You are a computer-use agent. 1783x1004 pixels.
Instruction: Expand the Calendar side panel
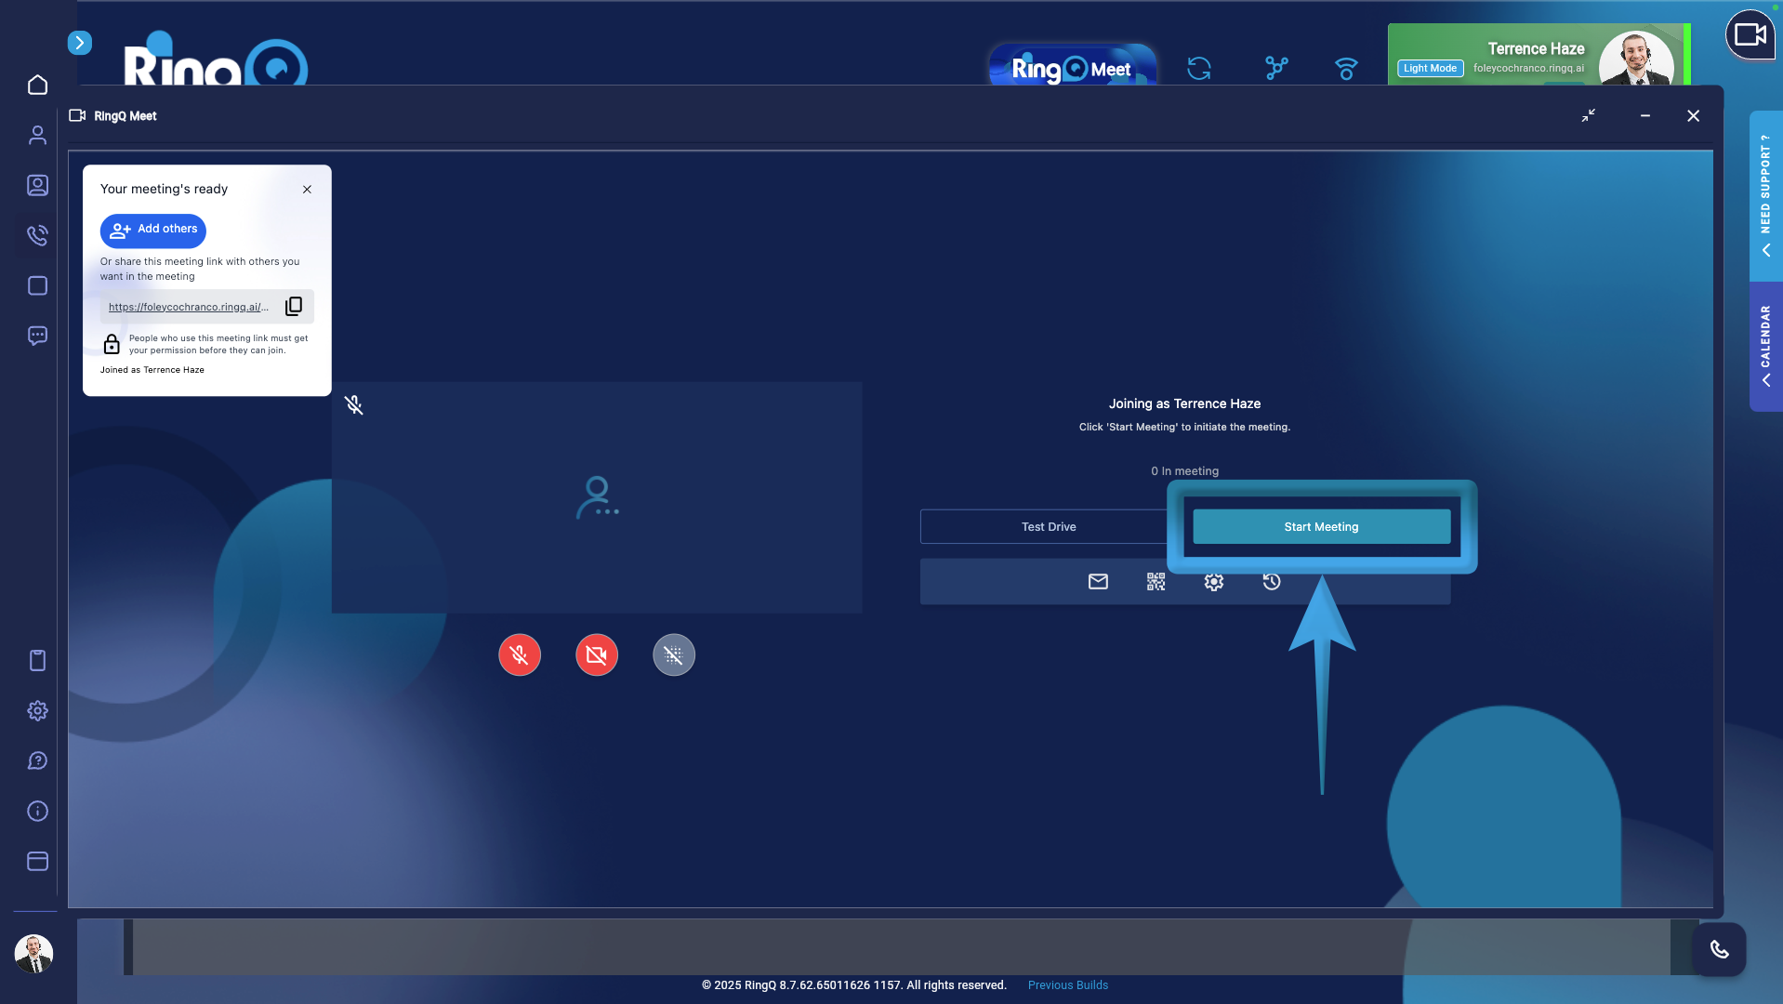[1765, 346]
